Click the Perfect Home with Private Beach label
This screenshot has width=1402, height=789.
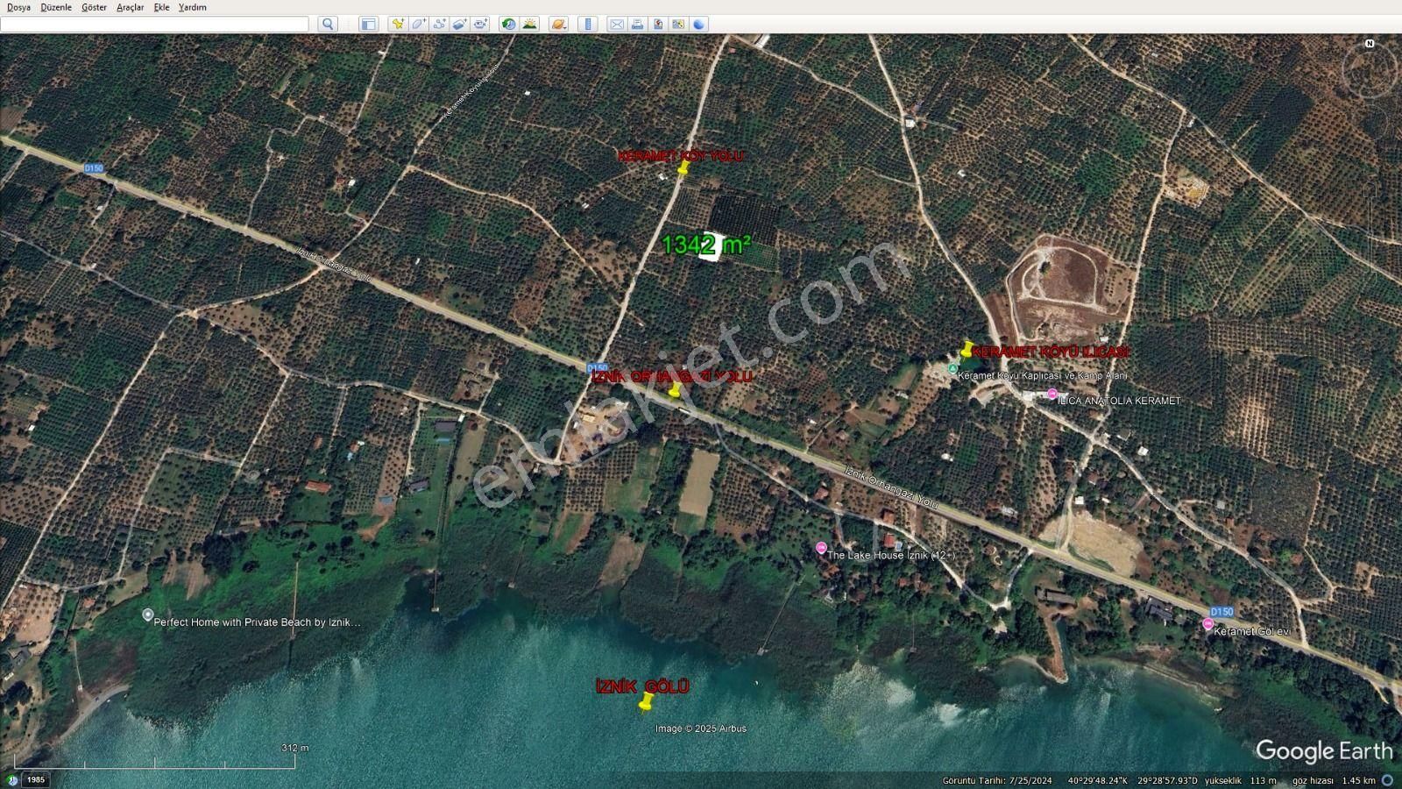[x=257, y=622]
